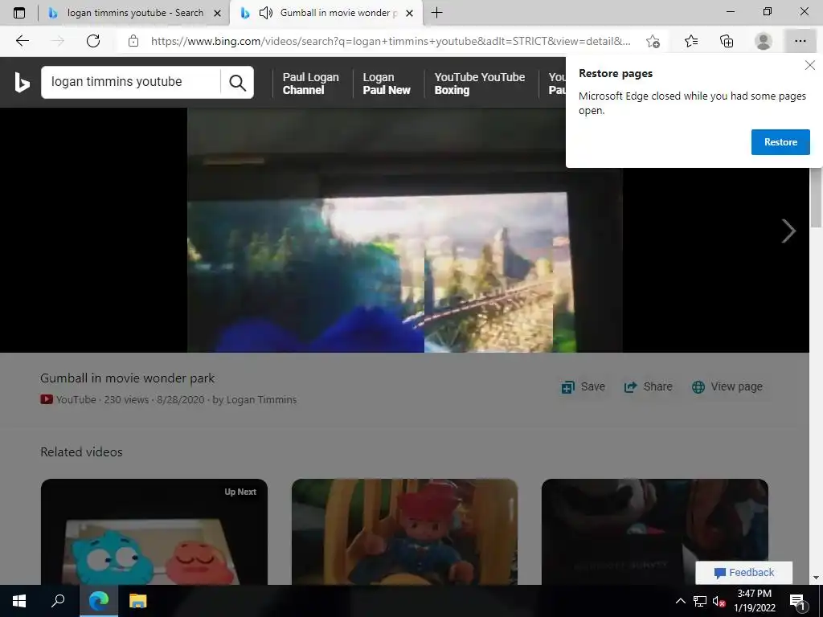Image resolution: width=823 pixels, height=617 pixels.
Task: Close the 'logan timmins youtube' tab
Action: tap(217, 13)
